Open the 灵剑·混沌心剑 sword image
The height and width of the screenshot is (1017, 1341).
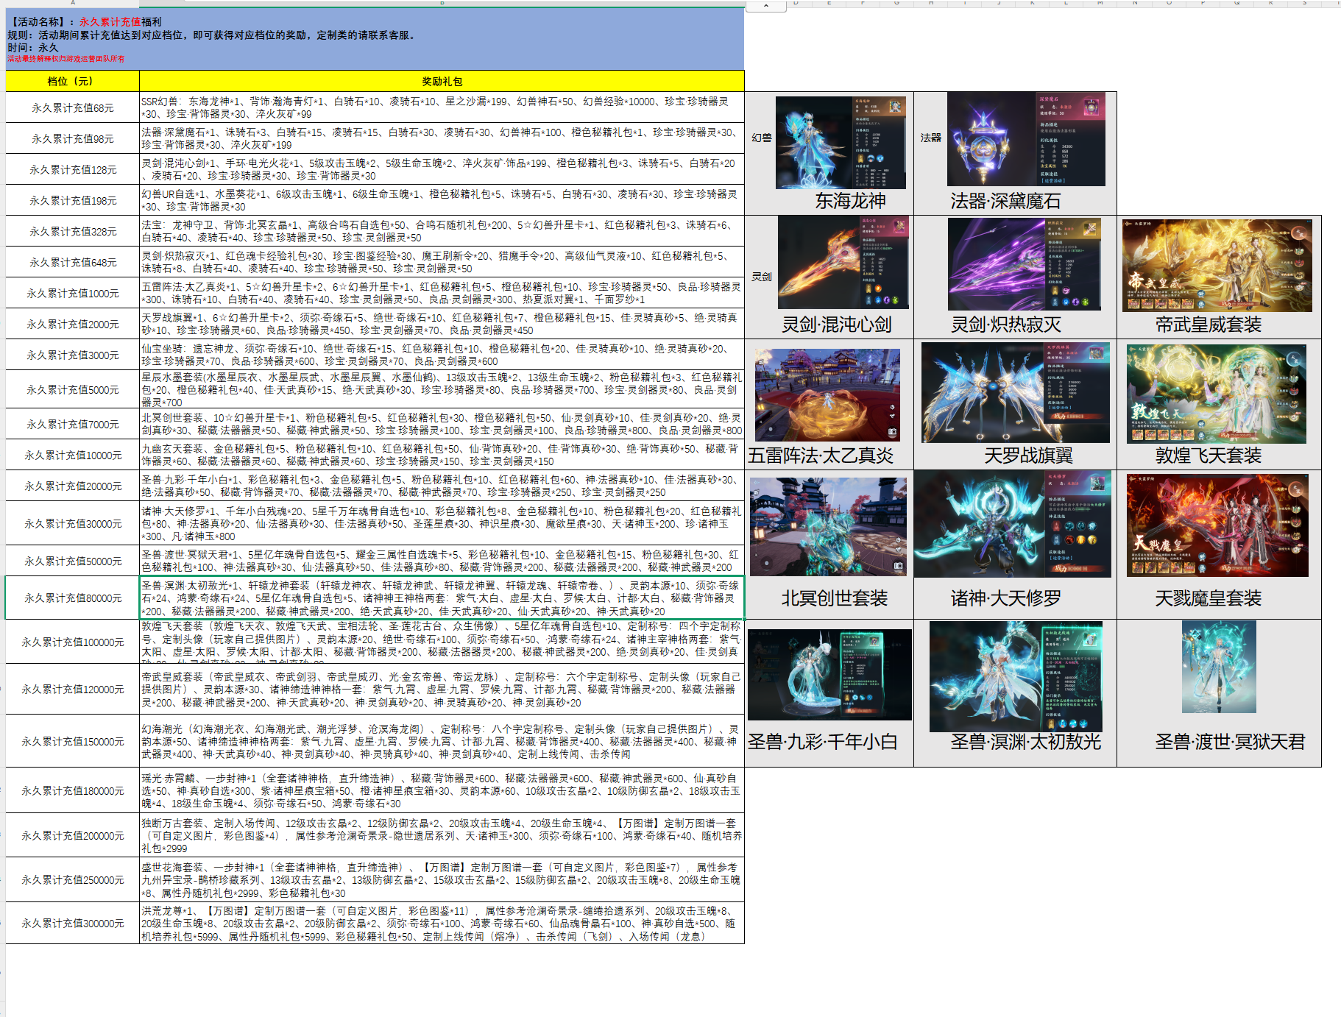point(843,263)
